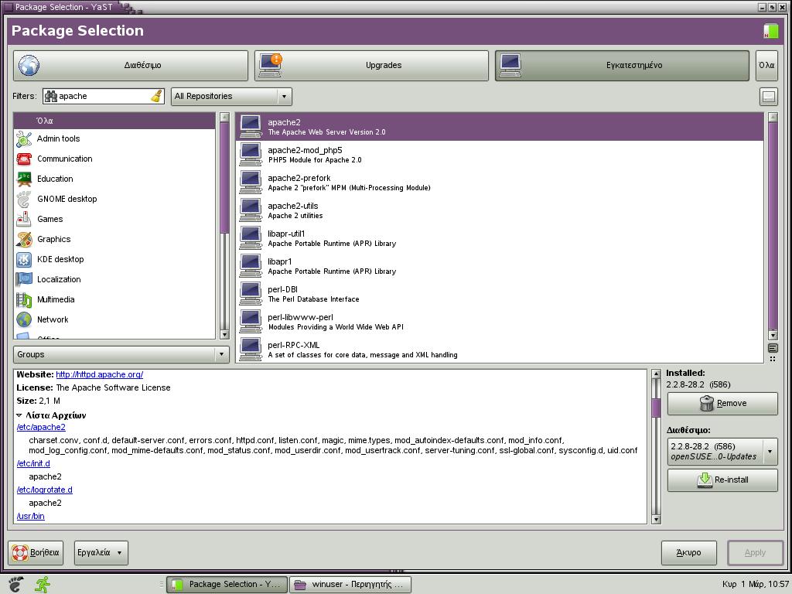Click the Communication telephone icon

click(x=24, y=159)
